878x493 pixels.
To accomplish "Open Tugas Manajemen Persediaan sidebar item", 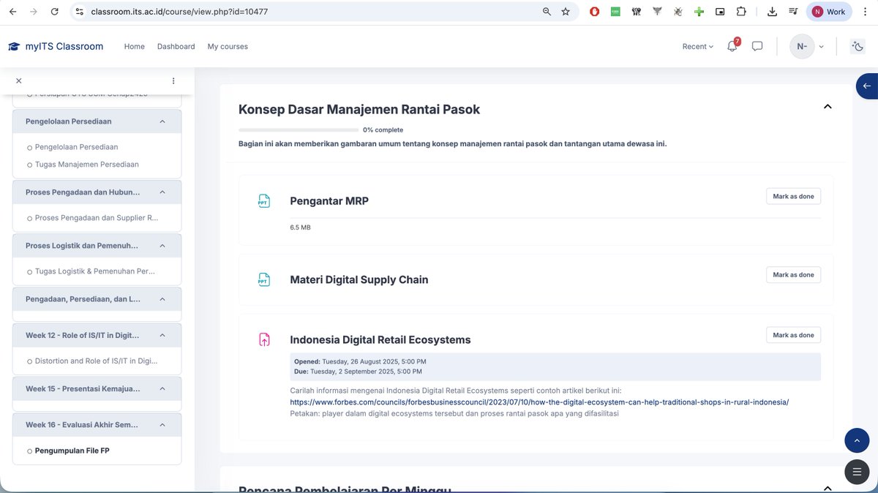I will 86,165.
